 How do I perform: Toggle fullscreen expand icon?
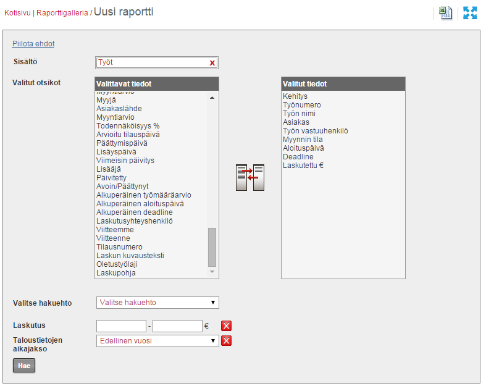click(470, 13)
